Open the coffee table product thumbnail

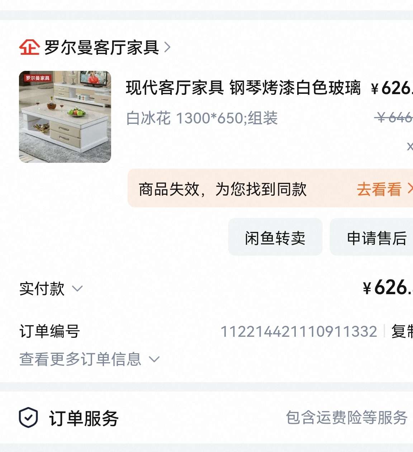point(65,117)
